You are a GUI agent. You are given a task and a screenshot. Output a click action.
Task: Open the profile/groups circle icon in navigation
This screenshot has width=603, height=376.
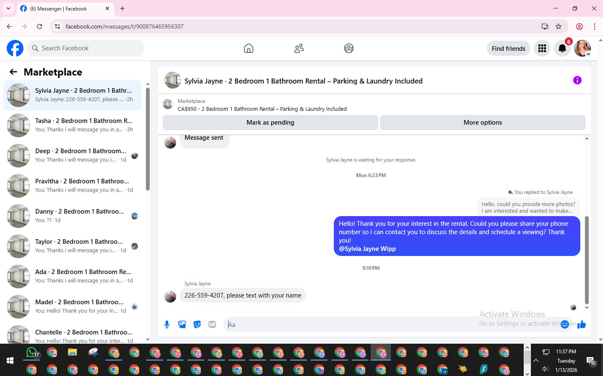349,48
